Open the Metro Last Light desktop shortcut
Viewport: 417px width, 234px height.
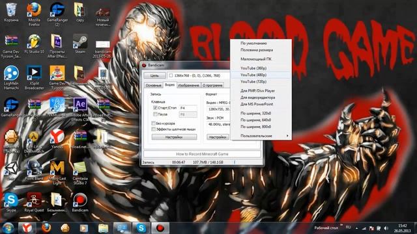click(57, 173)
